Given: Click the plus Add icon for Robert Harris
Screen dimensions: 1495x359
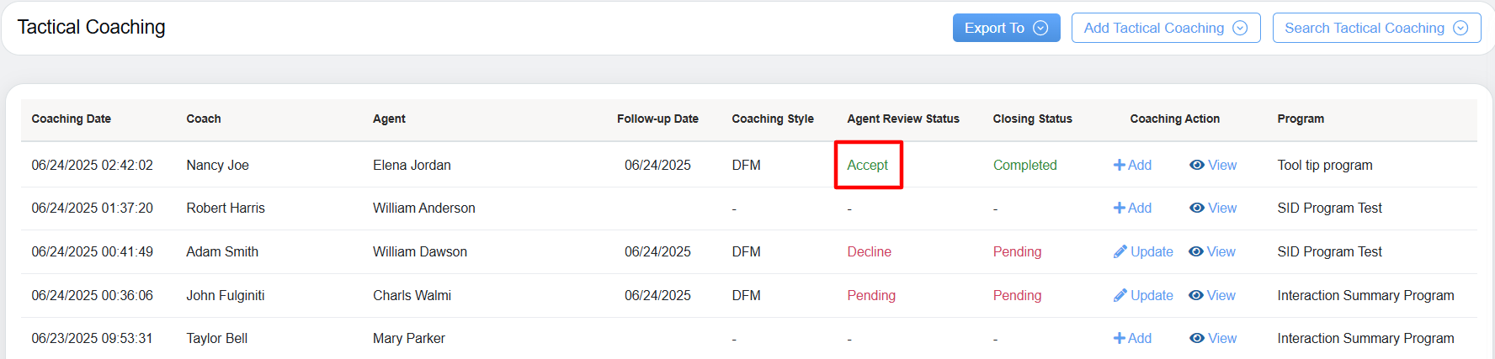Looking at the screenshot, I should 1120,209.
